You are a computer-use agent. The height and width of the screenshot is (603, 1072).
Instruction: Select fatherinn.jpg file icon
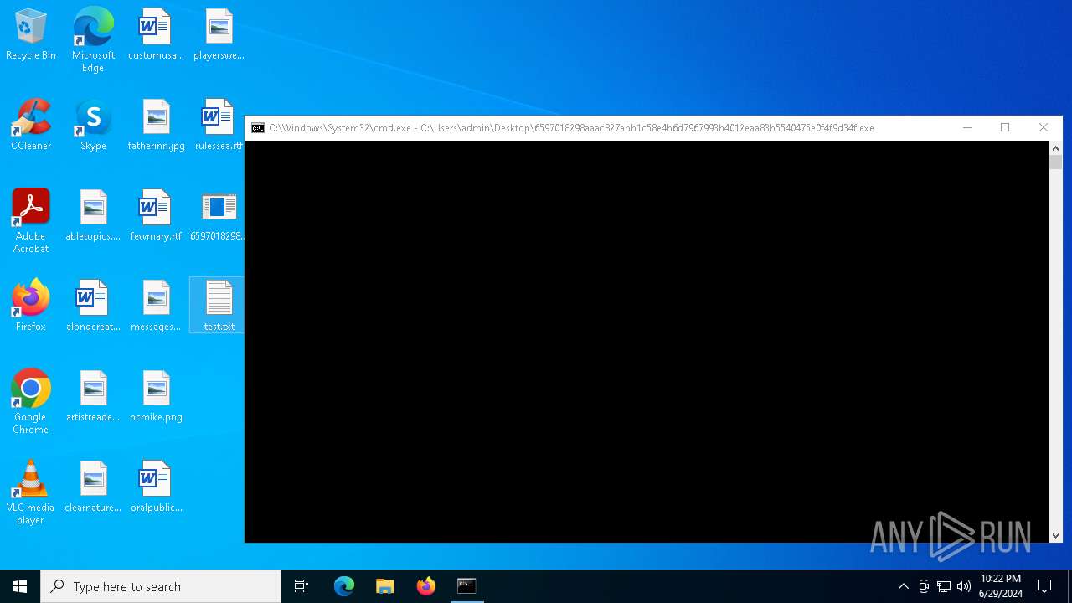click(156, 126)
